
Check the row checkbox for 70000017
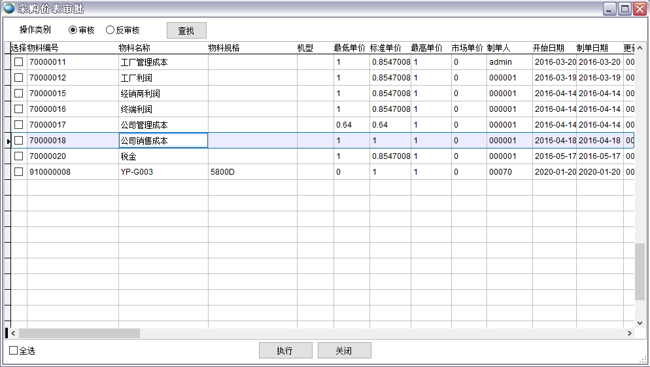19,124
